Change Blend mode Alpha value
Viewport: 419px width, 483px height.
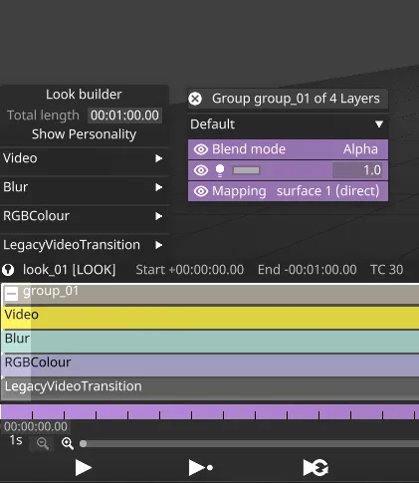(360, 149)
